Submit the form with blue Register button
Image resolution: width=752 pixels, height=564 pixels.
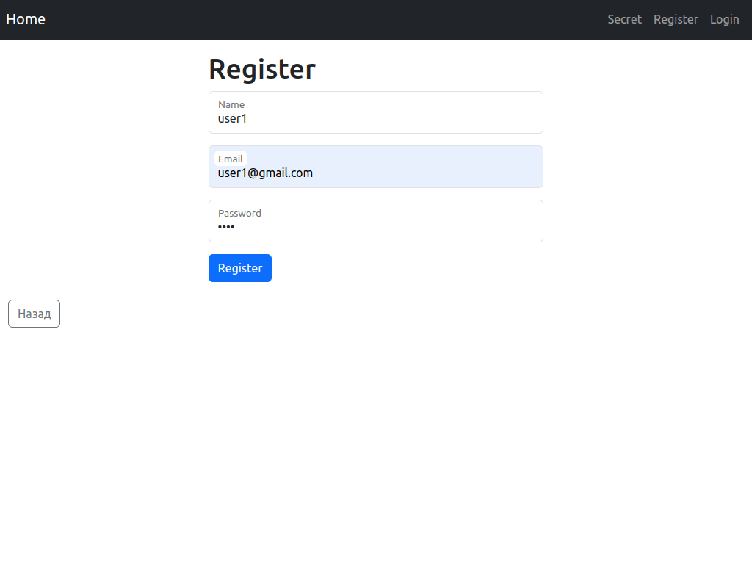click(240, 268)
